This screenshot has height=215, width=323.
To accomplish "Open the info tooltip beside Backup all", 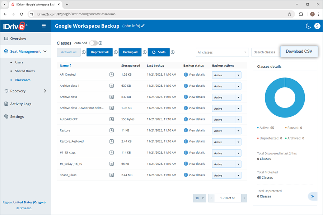I will (x=144, y=52).
